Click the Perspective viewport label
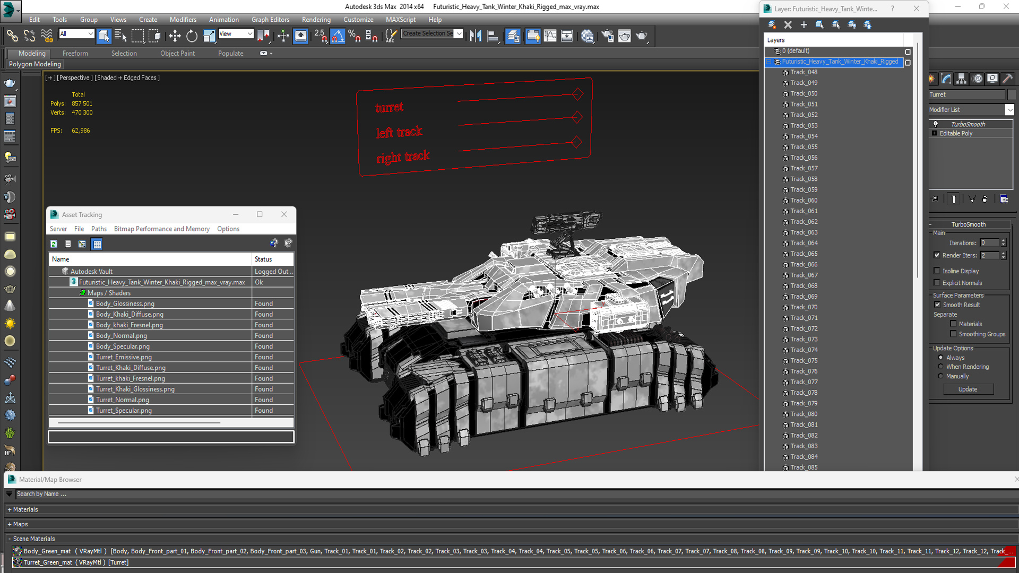The width and height of the screenshot is (1019, 573). point(75,77)
